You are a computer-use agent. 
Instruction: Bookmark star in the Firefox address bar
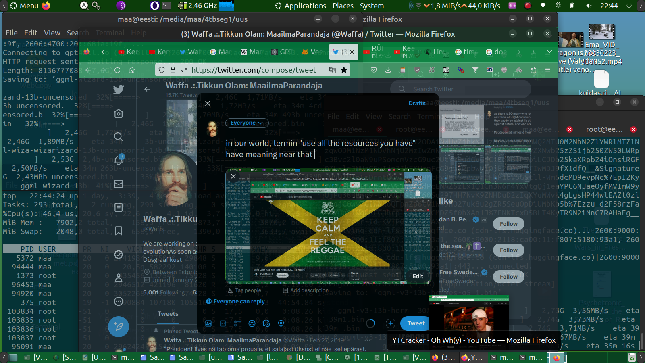(344, 70)
